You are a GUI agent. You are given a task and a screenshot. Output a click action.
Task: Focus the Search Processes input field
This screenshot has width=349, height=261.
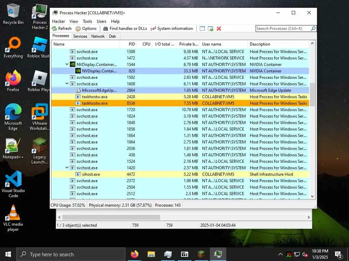(283, 29)
